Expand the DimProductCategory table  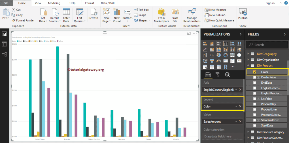click(248, 132)
